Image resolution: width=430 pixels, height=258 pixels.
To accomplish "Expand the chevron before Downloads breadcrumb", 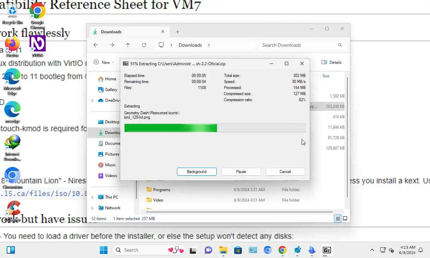I will click(x=171, y=45).
